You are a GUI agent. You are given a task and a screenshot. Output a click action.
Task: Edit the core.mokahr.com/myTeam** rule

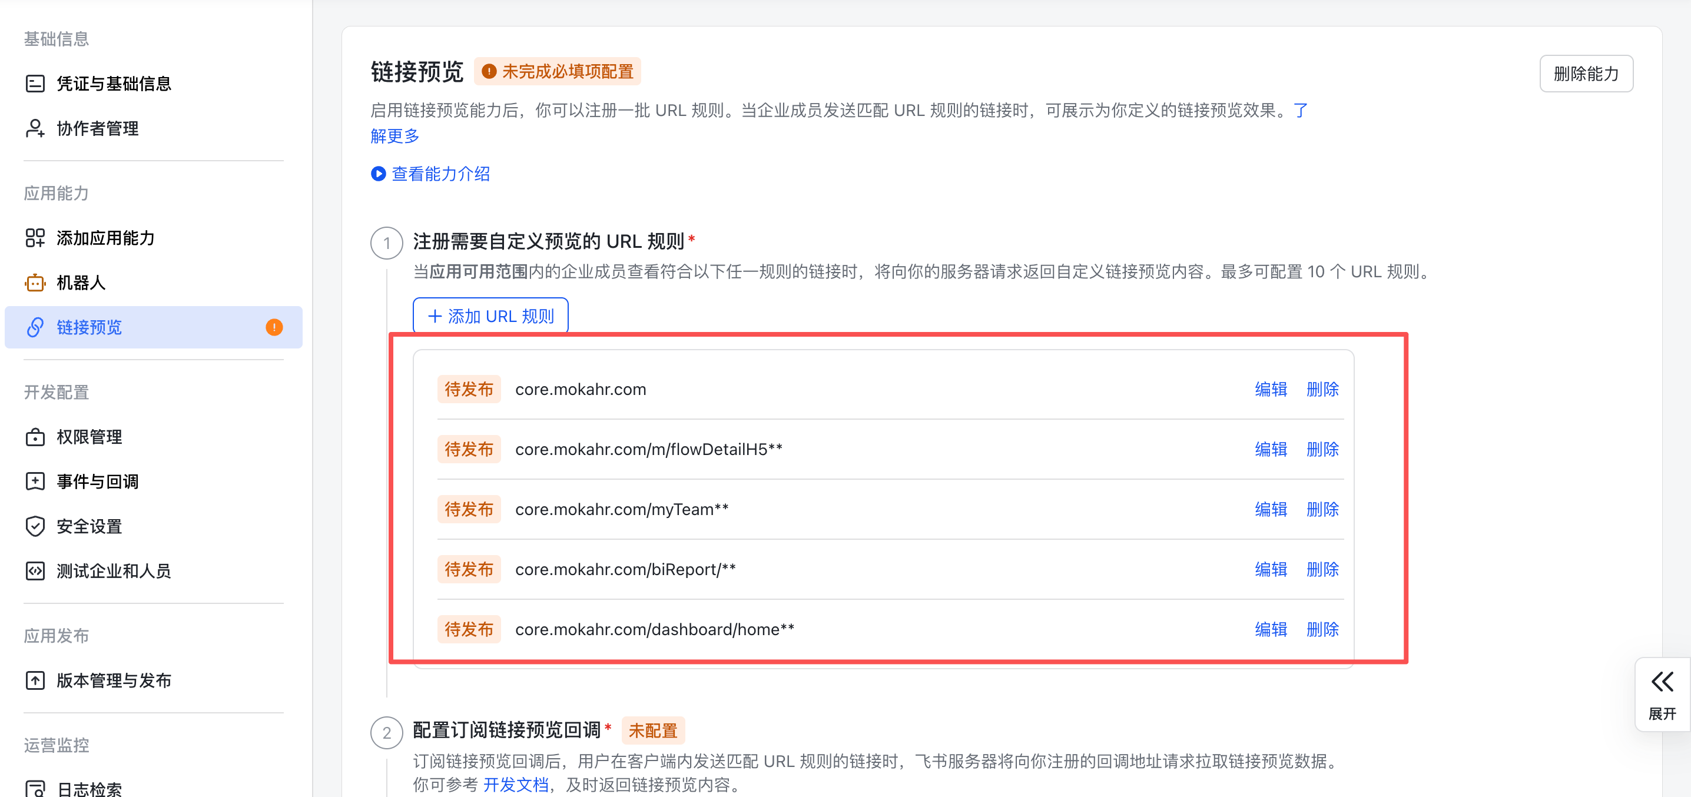point(1270,509)
